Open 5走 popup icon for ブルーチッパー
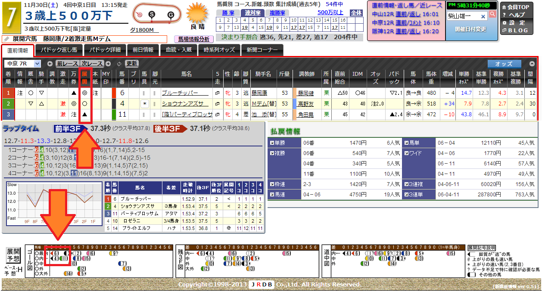This screenshot has height=292, width=542. (217, 93)
